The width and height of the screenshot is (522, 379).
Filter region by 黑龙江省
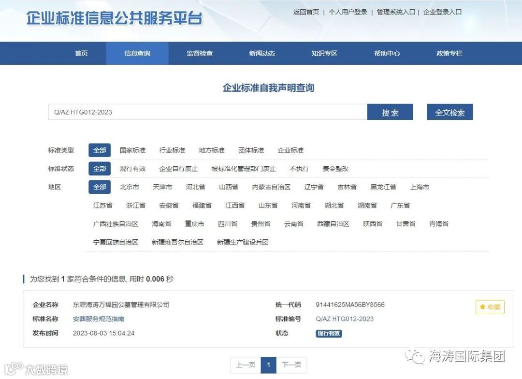[383, 187]
